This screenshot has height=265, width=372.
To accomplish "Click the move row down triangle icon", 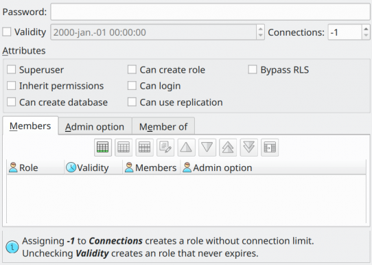I will point(207,148).
